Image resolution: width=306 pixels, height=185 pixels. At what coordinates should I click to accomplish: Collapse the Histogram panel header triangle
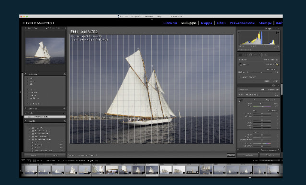point(278,29)
